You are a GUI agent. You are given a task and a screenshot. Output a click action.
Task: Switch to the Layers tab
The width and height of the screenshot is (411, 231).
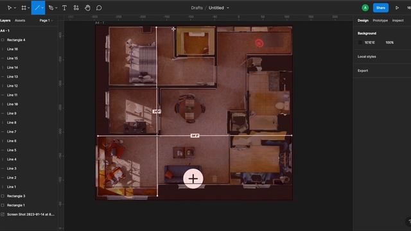point(5,21)
